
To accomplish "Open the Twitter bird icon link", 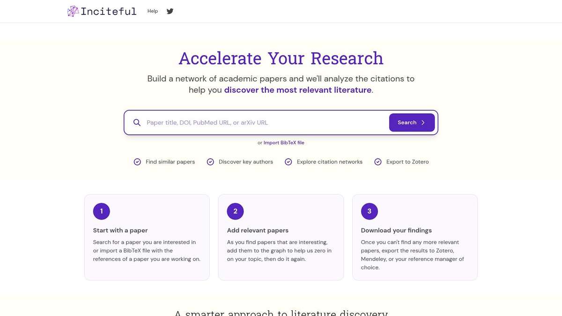I will (170, 11).
